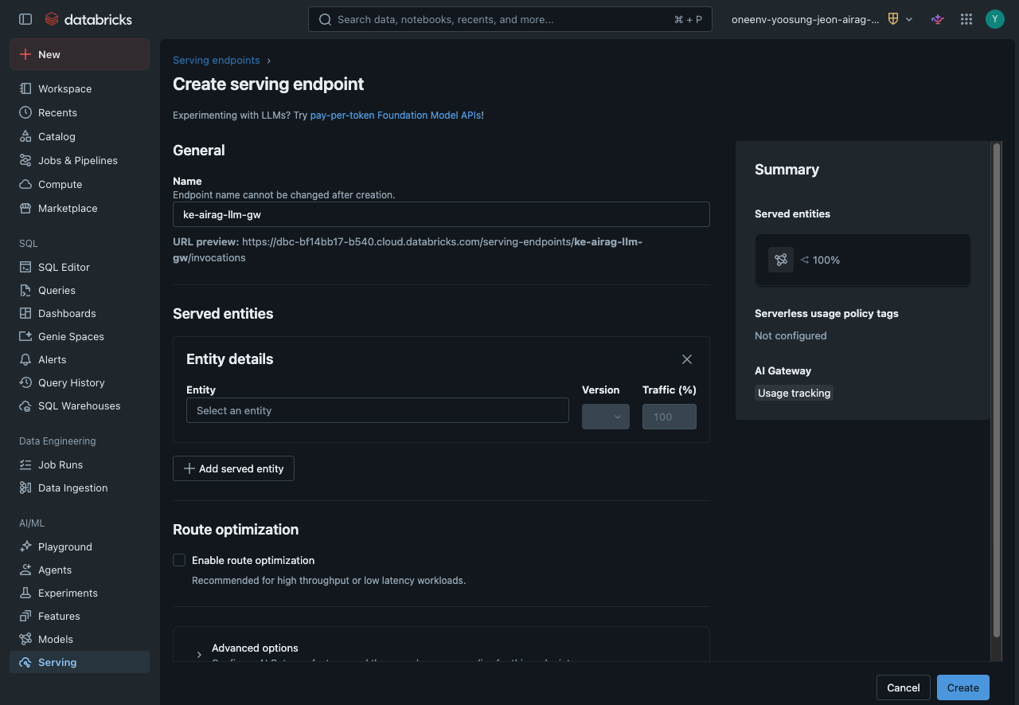
Task: Click the served entity icon in Summary
Action: (781, 260)
